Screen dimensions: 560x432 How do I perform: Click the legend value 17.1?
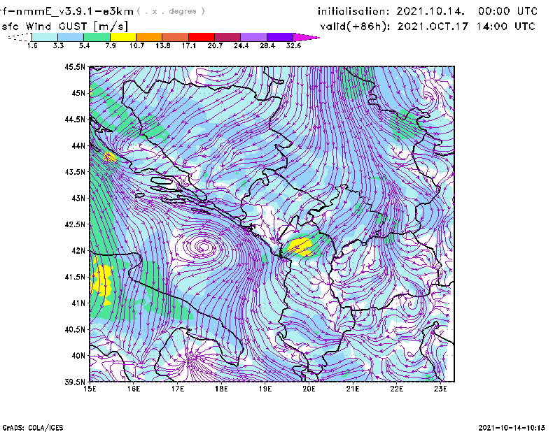(x=189, y=45)
